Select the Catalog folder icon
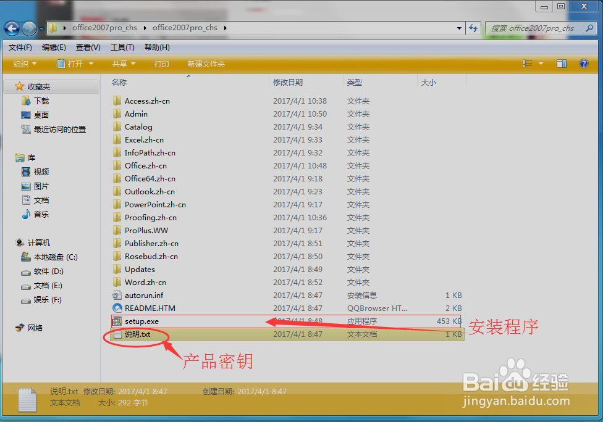This screenshot has width=603, height=422. tap(117, 126)
